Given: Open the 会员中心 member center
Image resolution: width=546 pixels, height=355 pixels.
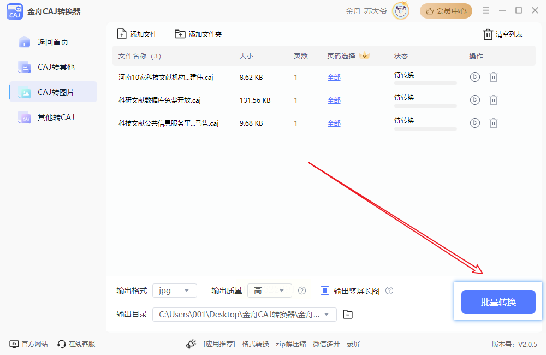Looking at the screenshot, I should 446,11.
